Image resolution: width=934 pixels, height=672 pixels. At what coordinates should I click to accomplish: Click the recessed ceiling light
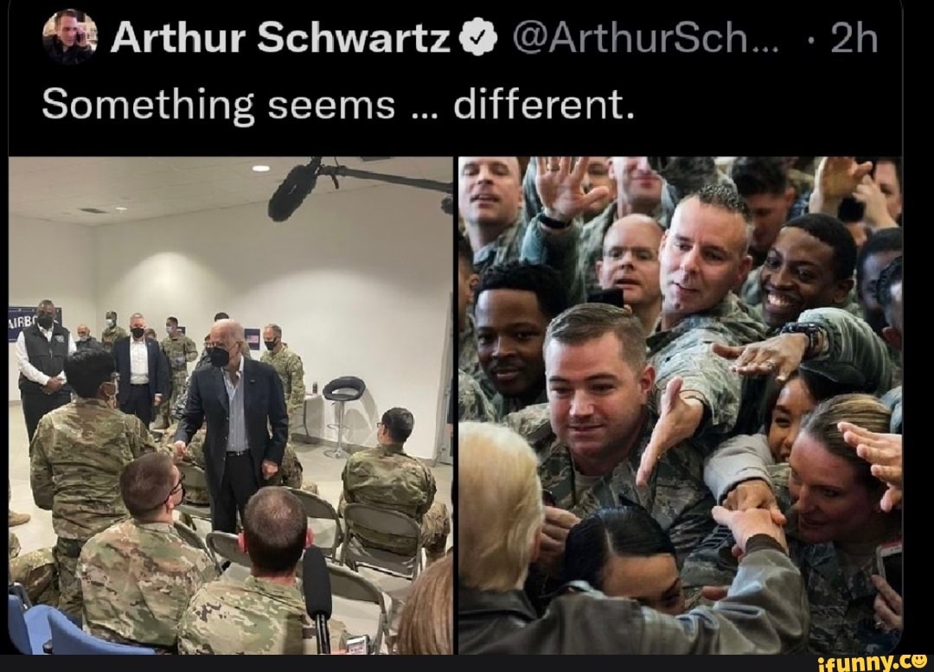pyautogui.click(x=261, y=169)
